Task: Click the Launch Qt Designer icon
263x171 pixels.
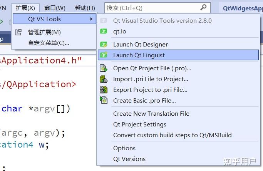Action: click(x=104, y=44)
